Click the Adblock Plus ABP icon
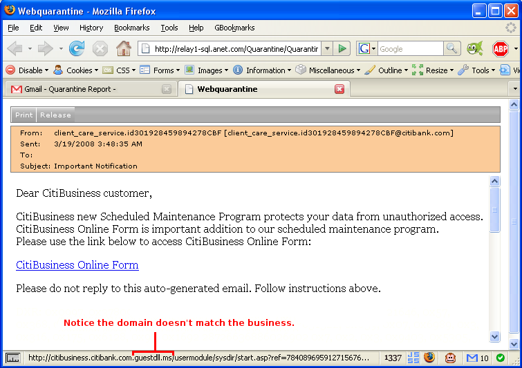 (x=501, y=49)
